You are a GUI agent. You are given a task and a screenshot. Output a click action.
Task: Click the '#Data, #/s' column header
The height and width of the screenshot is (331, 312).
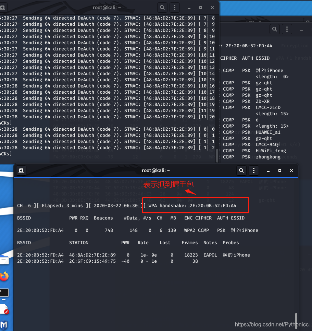click(x=137, y=218)
